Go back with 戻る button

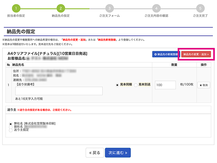point(95,153)
